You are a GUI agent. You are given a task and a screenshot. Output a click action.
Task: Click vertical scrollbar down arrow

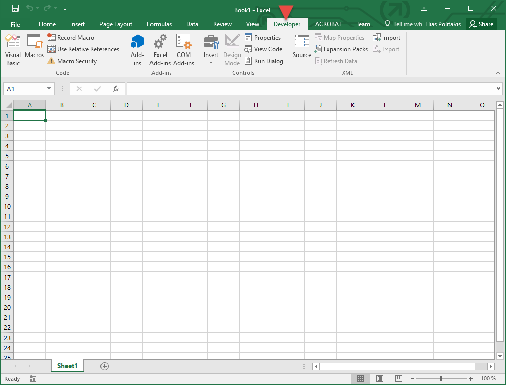500,356
